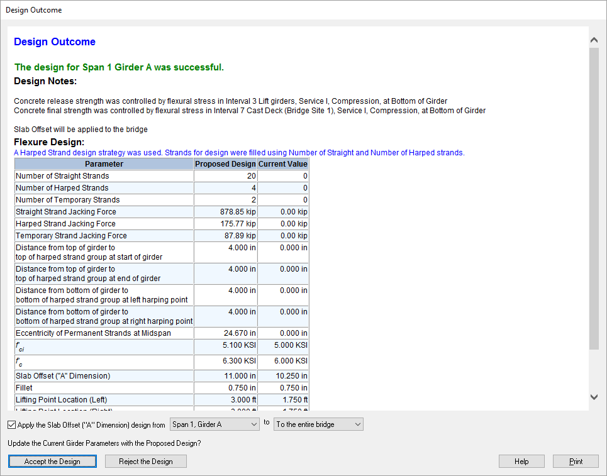
Task: Click the vertical scrollbar thumb
Action: [594, 198]
